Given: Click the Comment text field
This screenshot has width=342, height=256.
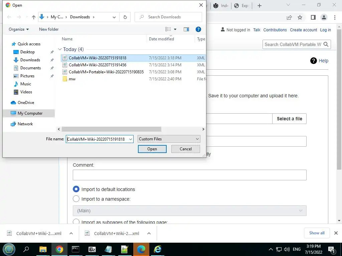Looking at the screenshot, I should (x=190, y=175).
